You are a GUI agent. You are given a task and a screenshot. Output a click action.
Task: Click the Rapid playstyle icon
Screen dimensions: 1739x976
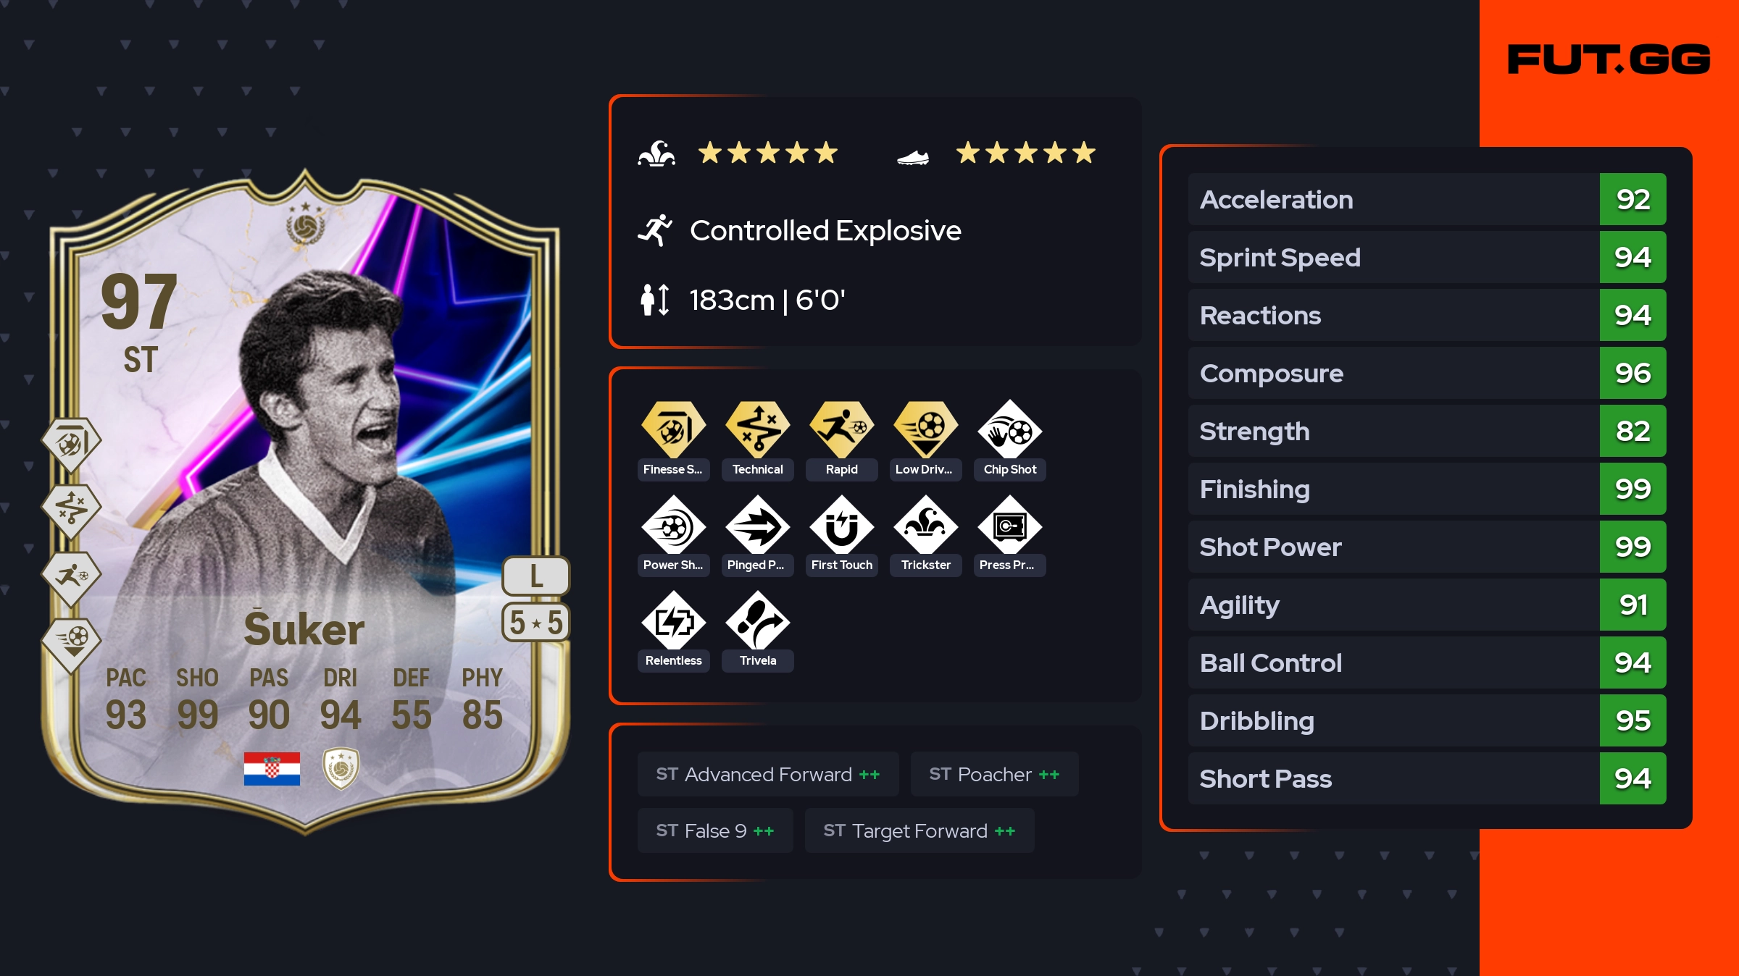[841, 429]
